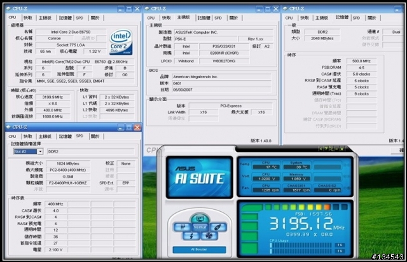407x262 pixels.
Task: Click the help question mark in AI Suite title bar
Action: pos(326,149)
